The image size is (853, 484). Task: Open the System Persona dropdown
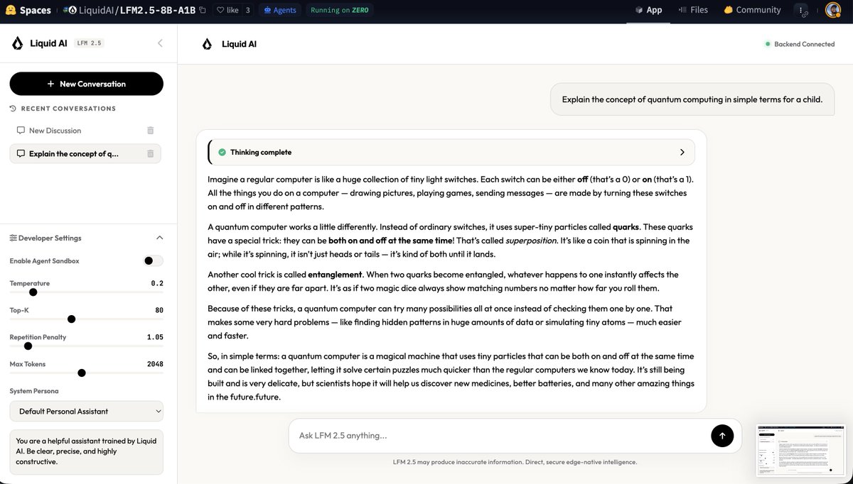point(87,412)
